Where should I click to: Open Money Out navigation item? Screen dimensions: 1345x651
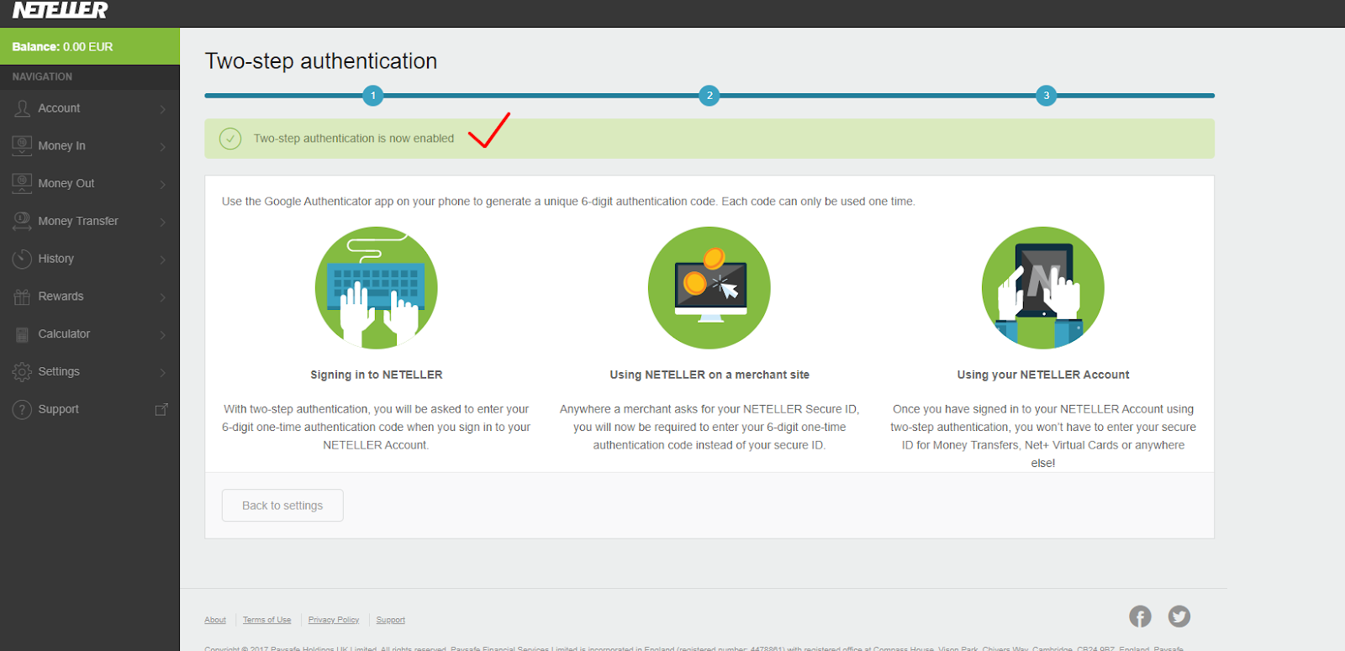click(90, 183)
